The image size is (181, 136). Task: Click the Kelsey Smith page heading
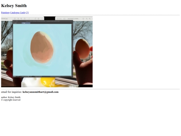click(x=14, y=6)
